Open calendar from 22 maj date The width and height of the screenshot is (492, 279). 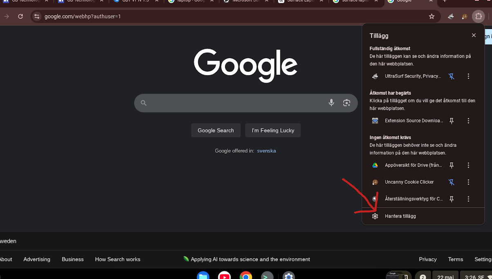coord(445,277)
